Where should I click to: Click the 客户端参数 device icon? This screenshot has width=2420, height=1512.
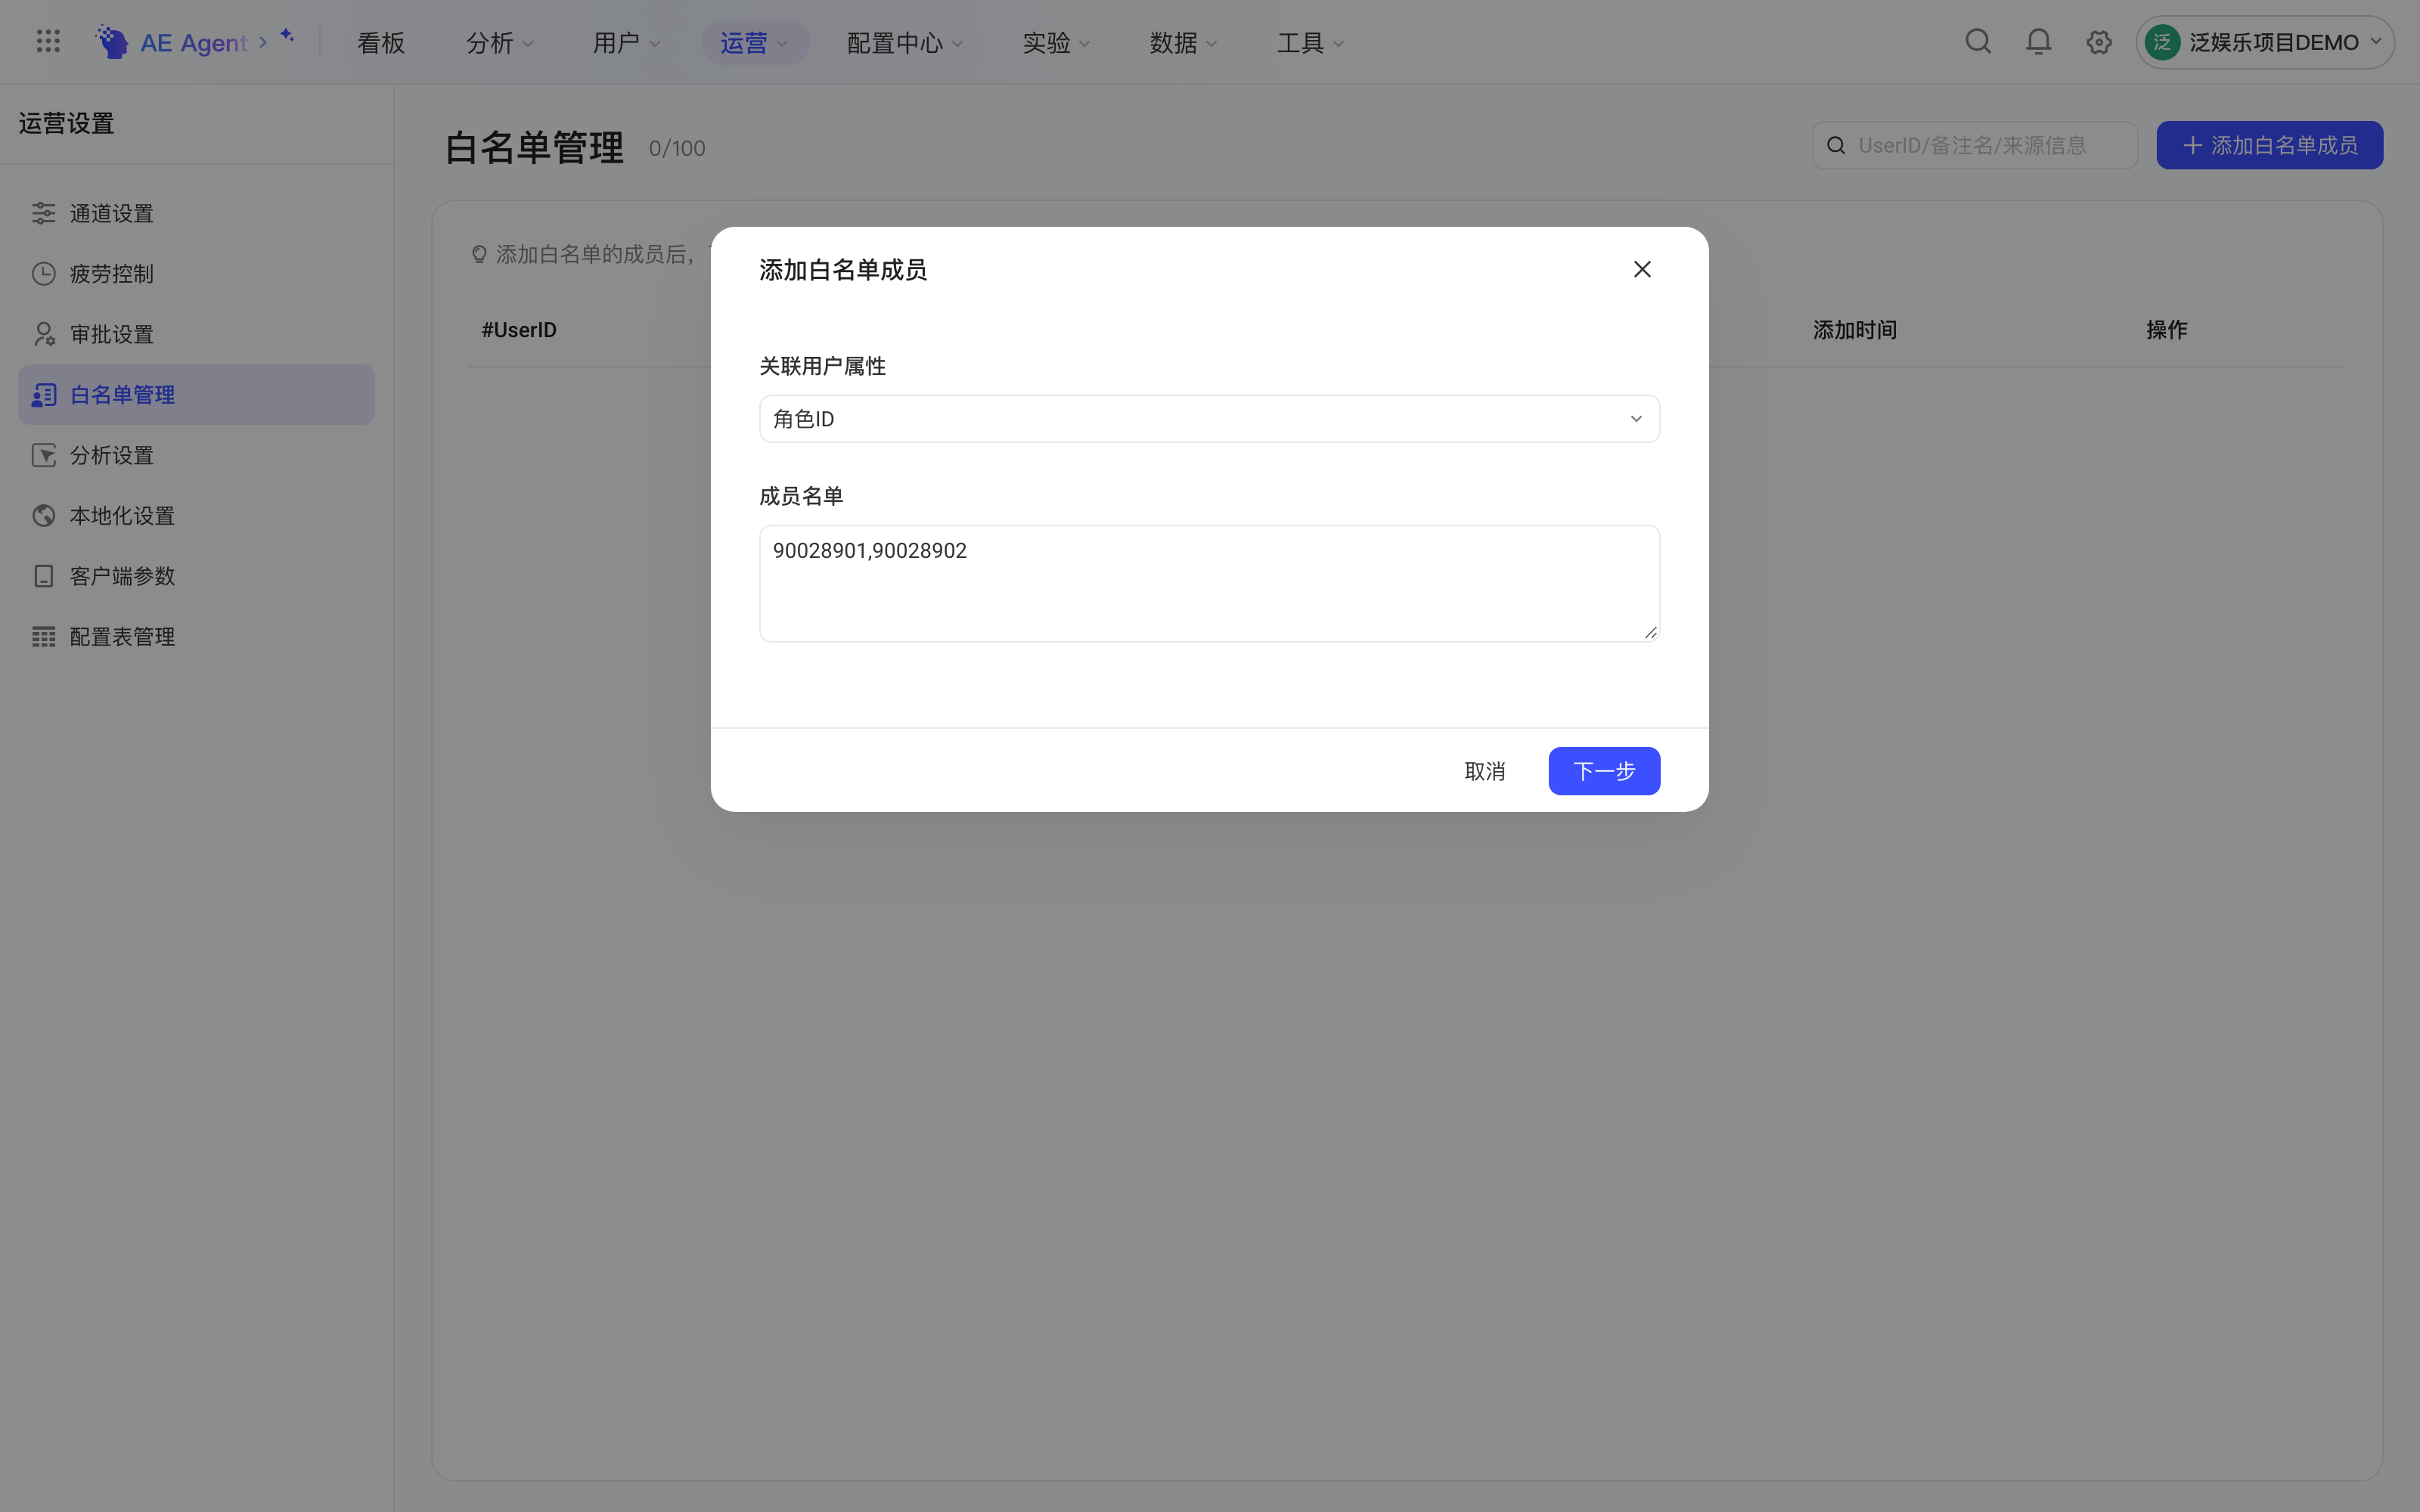[x=43, y=576]
